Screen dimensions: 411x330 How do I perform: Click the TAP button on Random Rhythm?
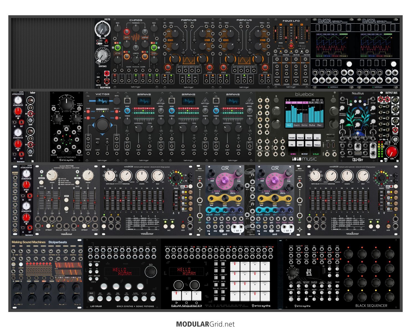pyautogui.click(x=66, y=208)
